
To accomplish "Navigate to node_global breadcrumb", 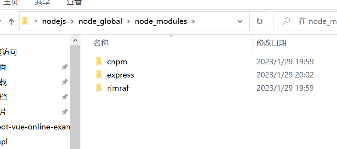I will [x=100, y=21].
